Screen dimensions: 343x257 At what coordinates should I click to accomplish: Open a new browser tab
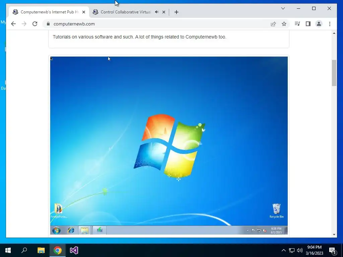(x=177, y=12)
